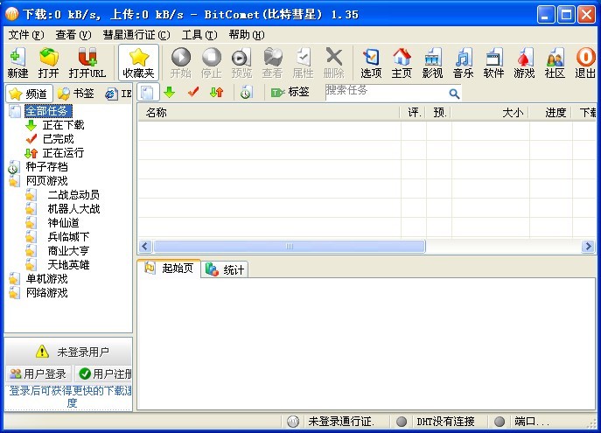Select 正在下载 in the task tree
The height and width of the screenshot is (433, 601).
coord(63,125)
